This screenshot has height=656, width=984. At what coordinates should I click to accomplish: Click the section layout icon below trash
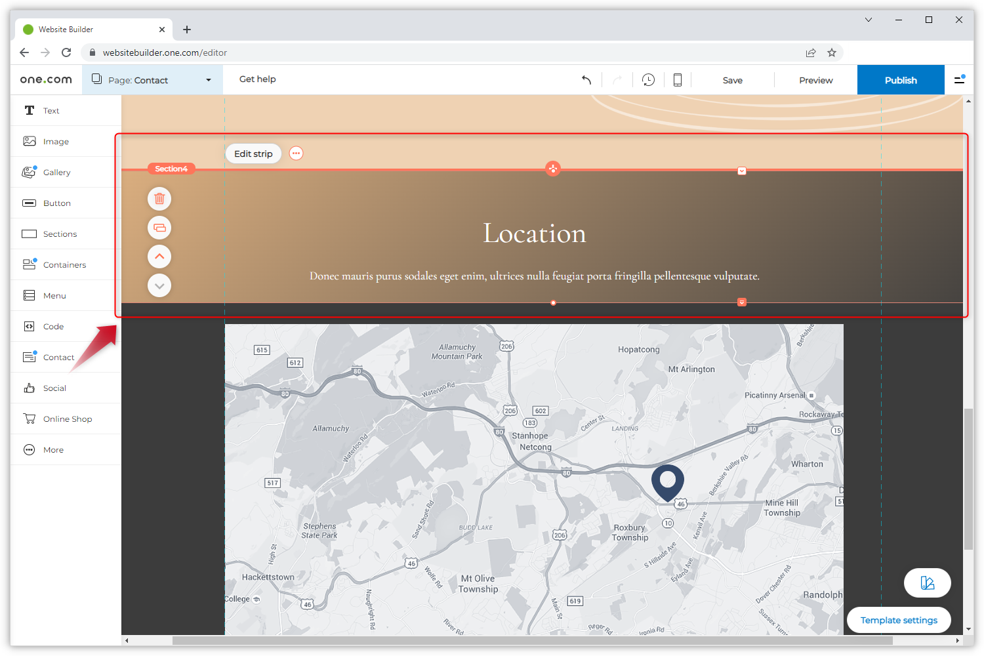pyautogui.click(x=159, y=228)
